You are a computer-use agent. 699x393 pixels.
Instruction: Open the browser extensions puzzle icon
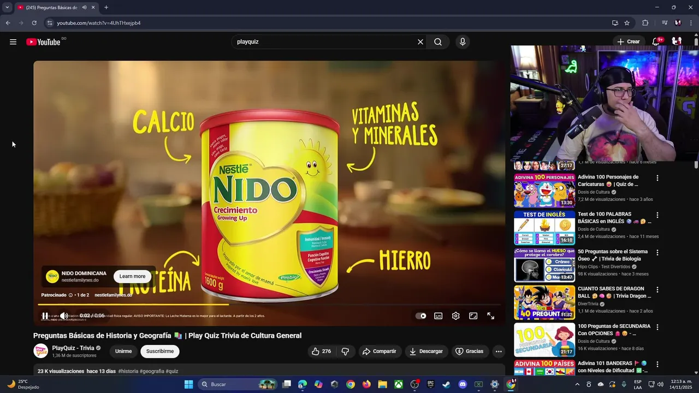pyautogui.click(x=645, y=23)
